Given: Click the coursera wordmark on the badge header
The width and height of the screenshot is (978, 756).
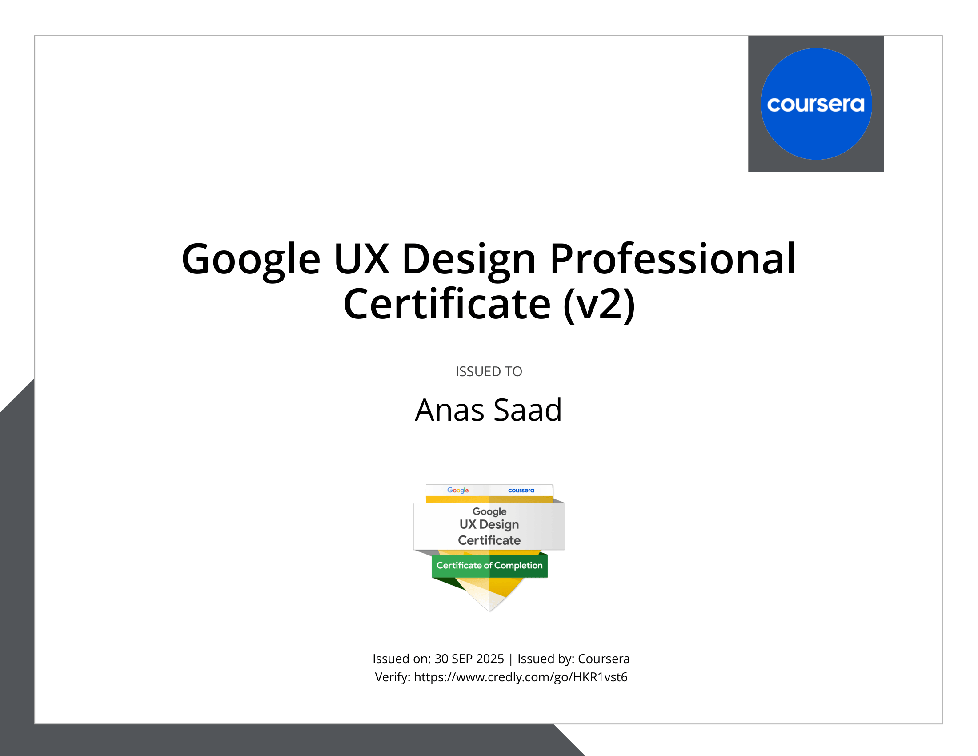Looking at the screenshot, I should click(522, 491).
